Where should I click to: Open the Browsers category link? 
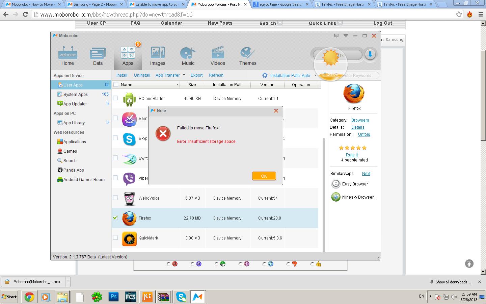click(360, 120)
